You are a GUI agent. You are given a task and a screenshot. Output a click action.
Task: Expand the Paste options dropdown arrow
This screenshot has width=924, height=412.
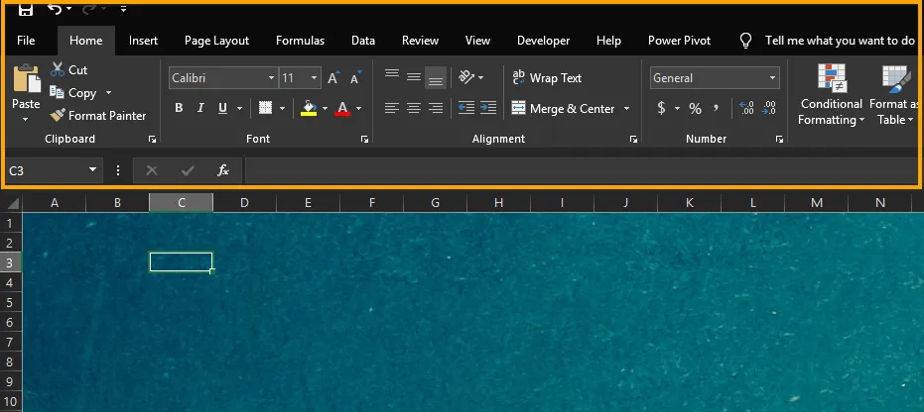pos(26,119)
